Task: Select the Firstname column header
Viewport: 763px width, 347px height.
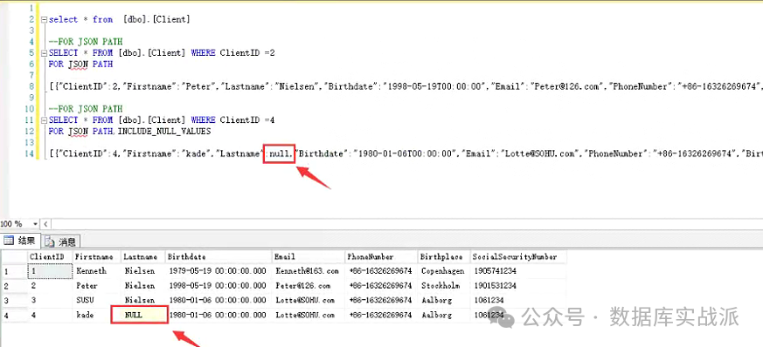Action: 97,256
